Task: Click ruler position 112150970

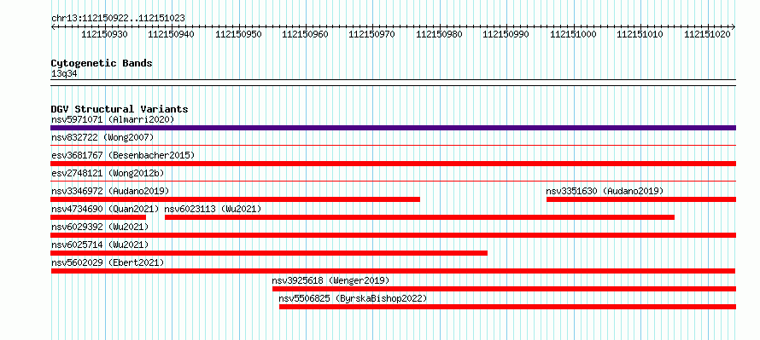Action: tap(372, 34)
